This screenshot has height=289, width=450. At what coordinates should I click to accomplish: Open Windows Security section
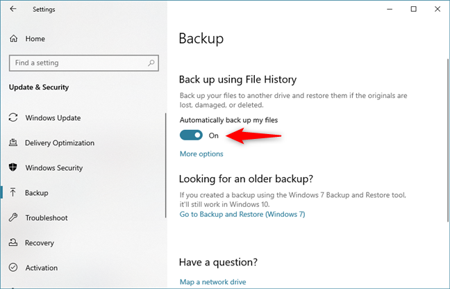point(54,168)
